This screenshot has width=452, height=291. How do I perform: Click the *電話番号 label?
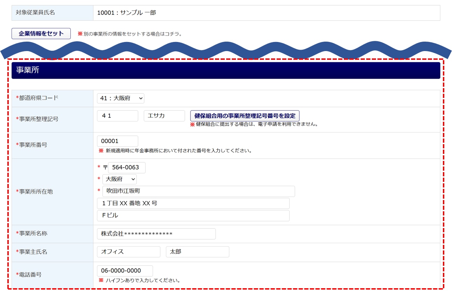(x=29, y=275)
